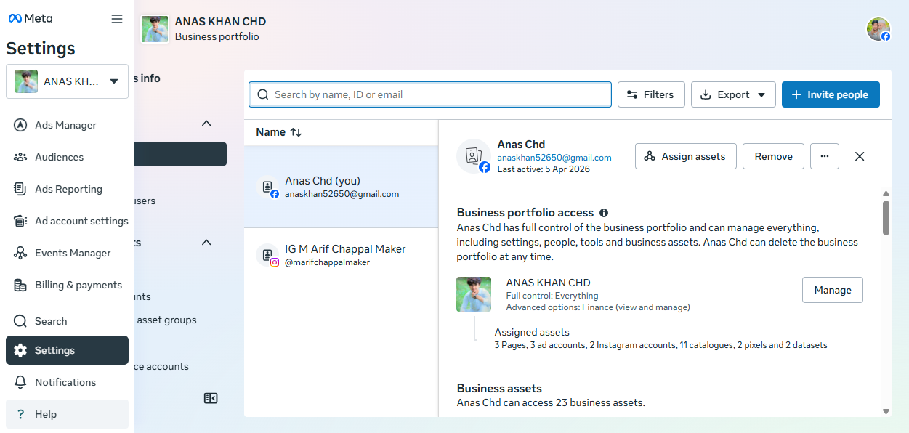The height and width of the screenshot is (433, 909).
Task: Open Events Manager from sidebar
Action: (x=73, y=253)
